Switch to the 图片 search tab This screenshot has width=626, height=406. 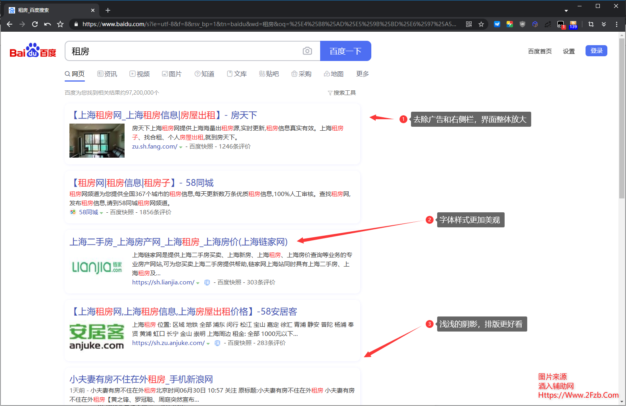172,74
